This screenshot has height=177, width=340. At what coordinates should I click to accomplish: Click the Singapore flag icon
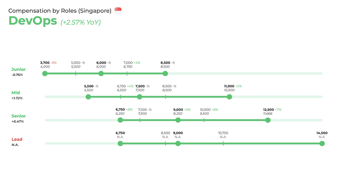pyautogui.click(x=118, y=11)
